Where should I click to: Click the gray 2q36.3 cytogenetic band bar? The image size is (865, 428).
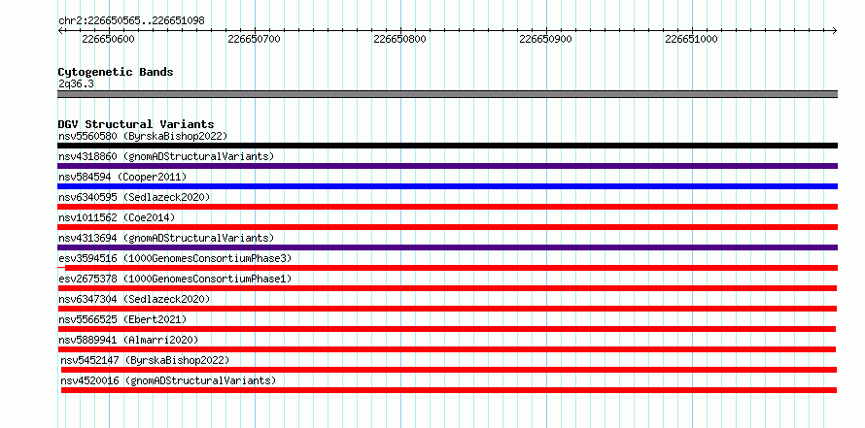[447, 94]
